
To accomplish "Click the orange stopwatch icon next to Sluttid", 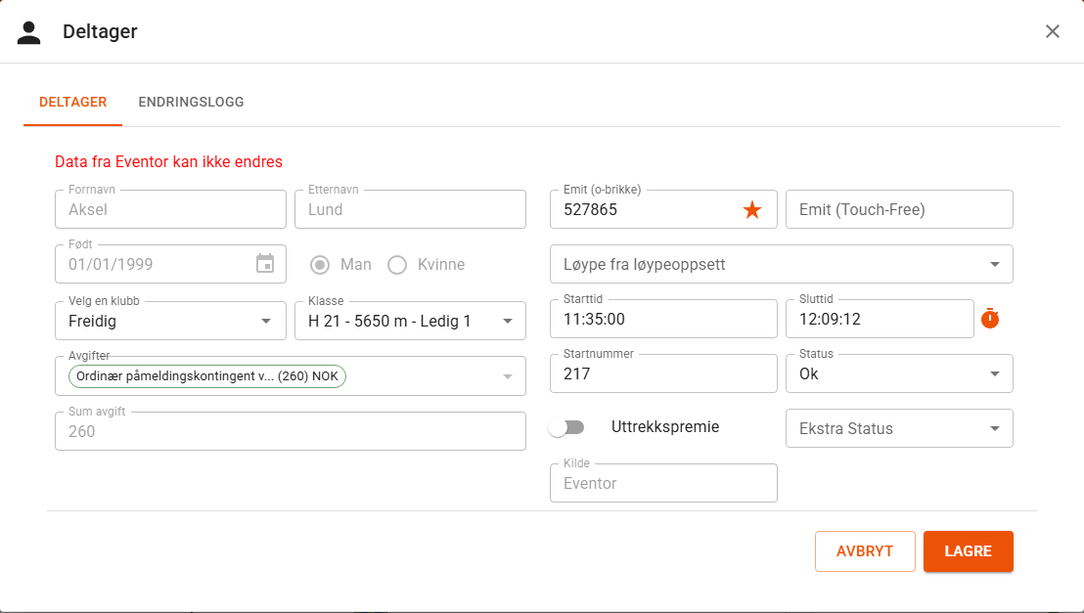I will [x=990, y=318].
